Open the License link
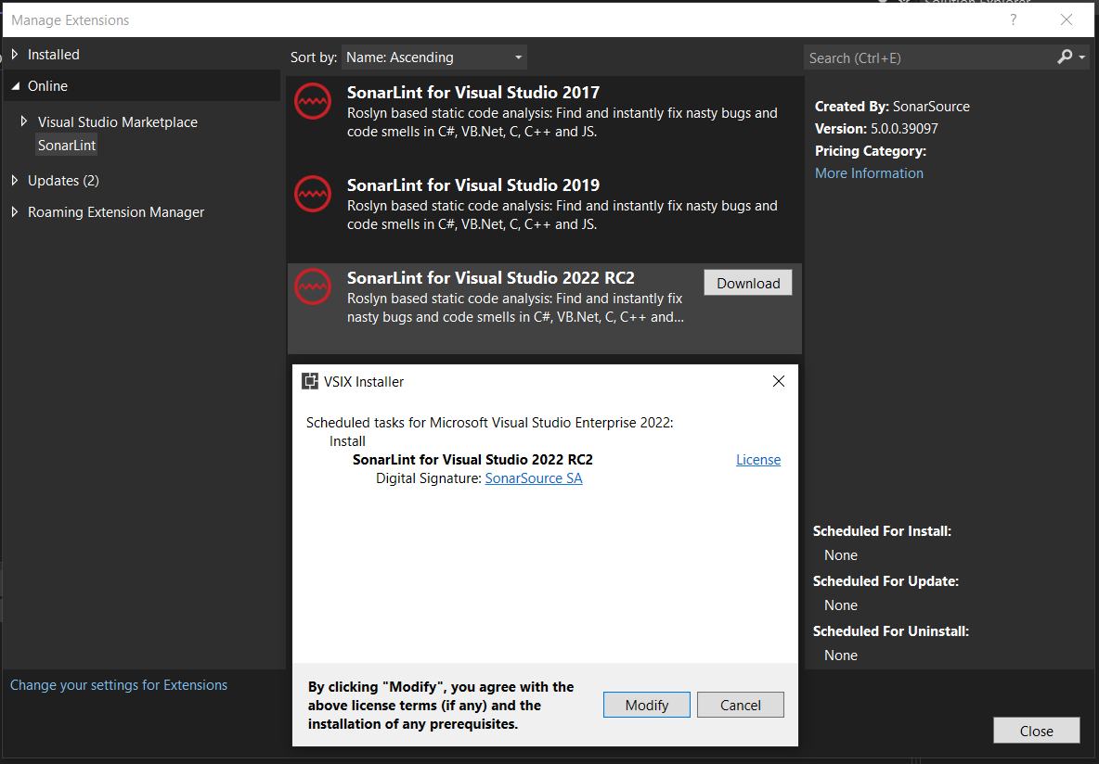 (x=758, y=459)
